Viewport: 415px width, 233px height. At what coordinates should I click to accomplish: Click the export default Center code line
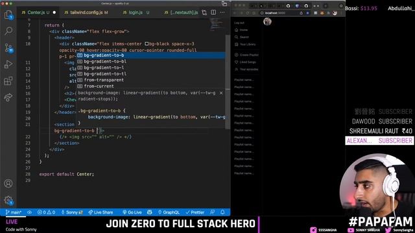tap(66, 174)
